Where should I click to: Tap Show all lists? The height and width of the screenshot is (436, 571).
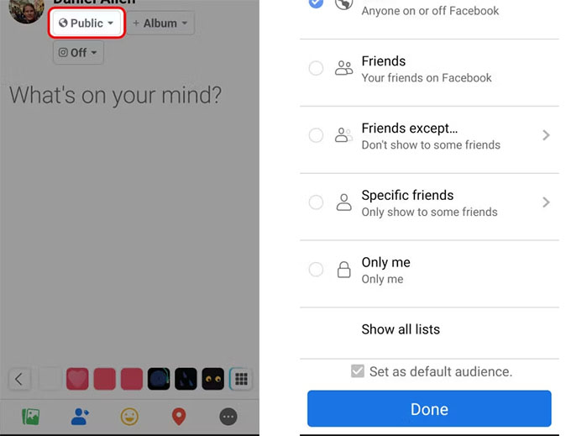click(401, 329)
